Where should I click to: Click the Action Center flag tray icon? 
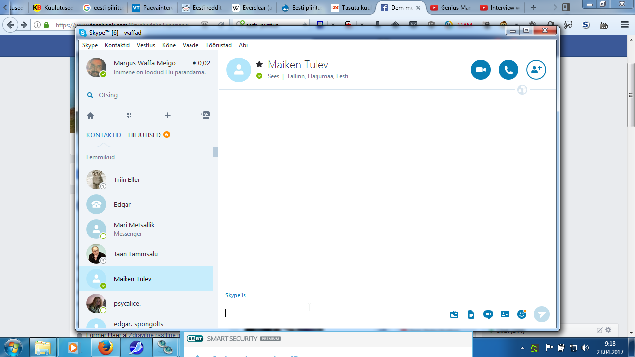(549, 348)
